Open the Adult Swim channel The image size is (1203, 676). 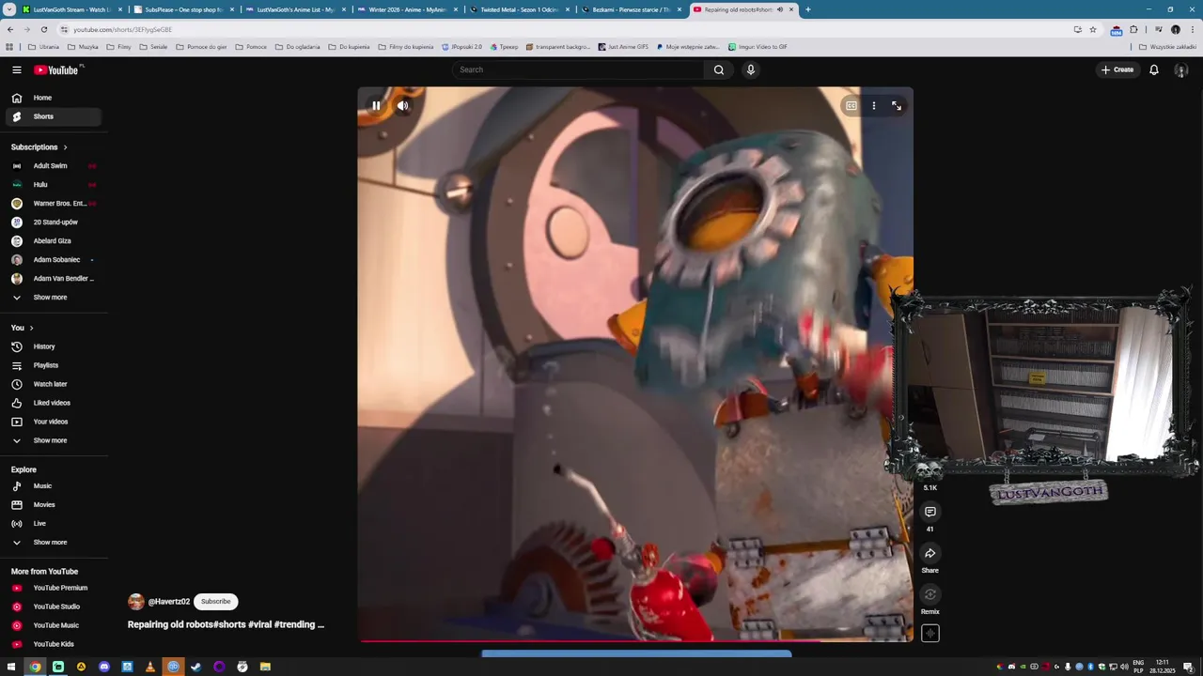(54, 166)
